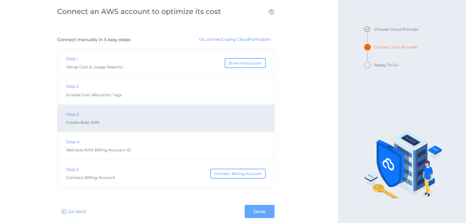
Task: Select Step 5 Connect Billing Account label
Action: [x=91, y=177]
